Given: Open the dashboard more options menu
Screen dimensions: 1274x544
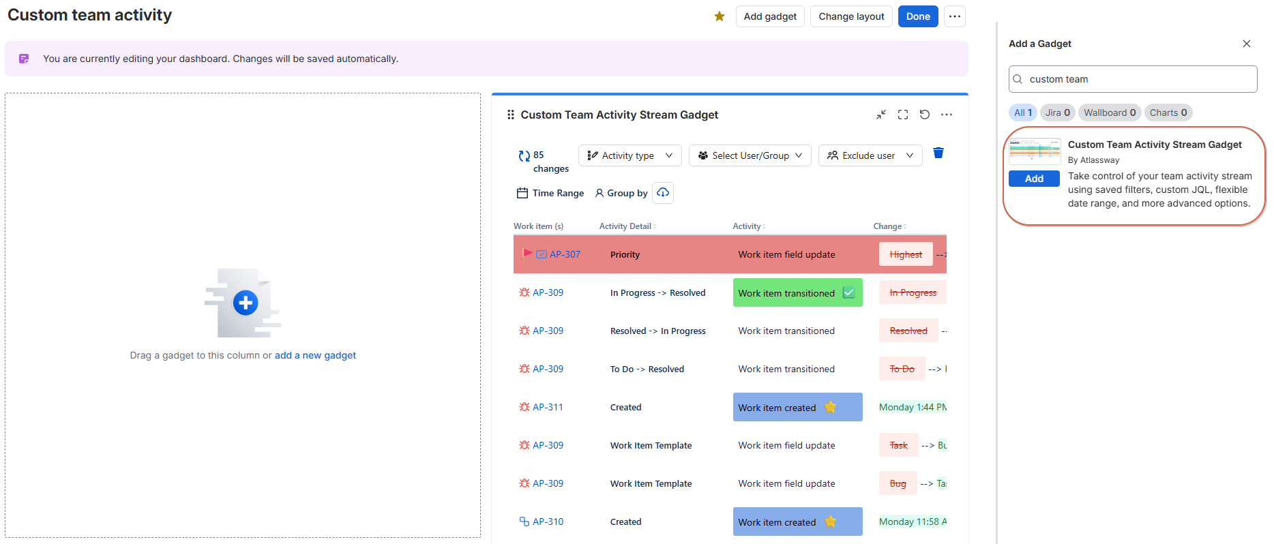Looking at the screenshot, I should (955, 16).
